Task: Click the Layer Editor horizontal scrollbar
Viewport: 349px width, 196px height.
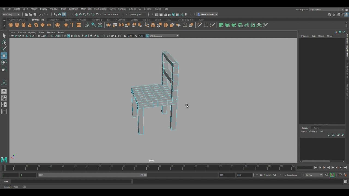Action: 316,161
